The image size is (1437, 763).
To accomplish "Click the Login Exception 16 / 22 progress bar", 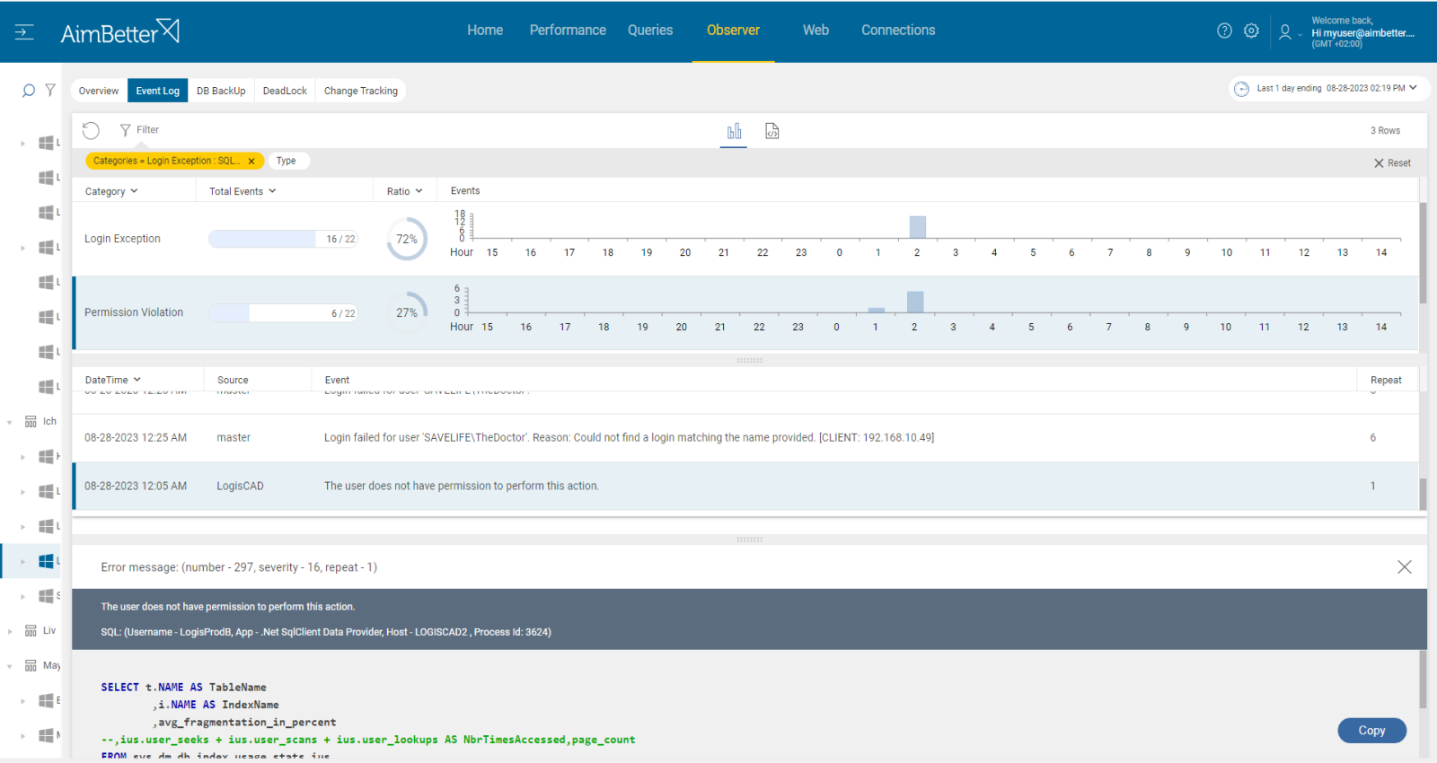I will tap(283, 239).
